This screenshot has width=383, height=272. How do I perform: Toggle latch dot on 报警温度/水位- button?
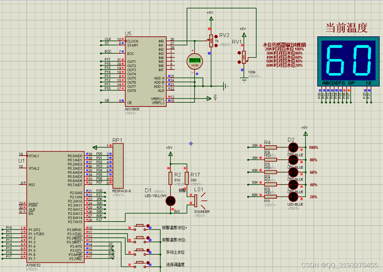[148, 238]
